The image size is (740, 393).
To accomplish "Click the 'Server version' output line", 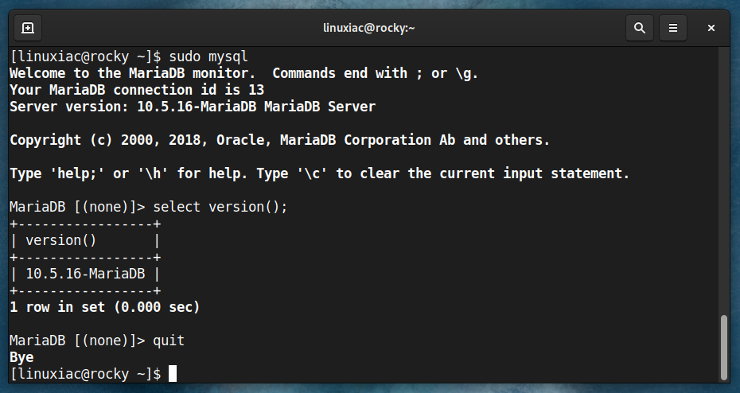I will click(193, 107).
